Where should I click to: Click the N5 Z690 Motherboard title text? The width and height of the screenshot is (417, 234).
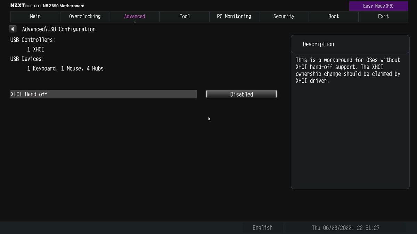pos(64,6)
